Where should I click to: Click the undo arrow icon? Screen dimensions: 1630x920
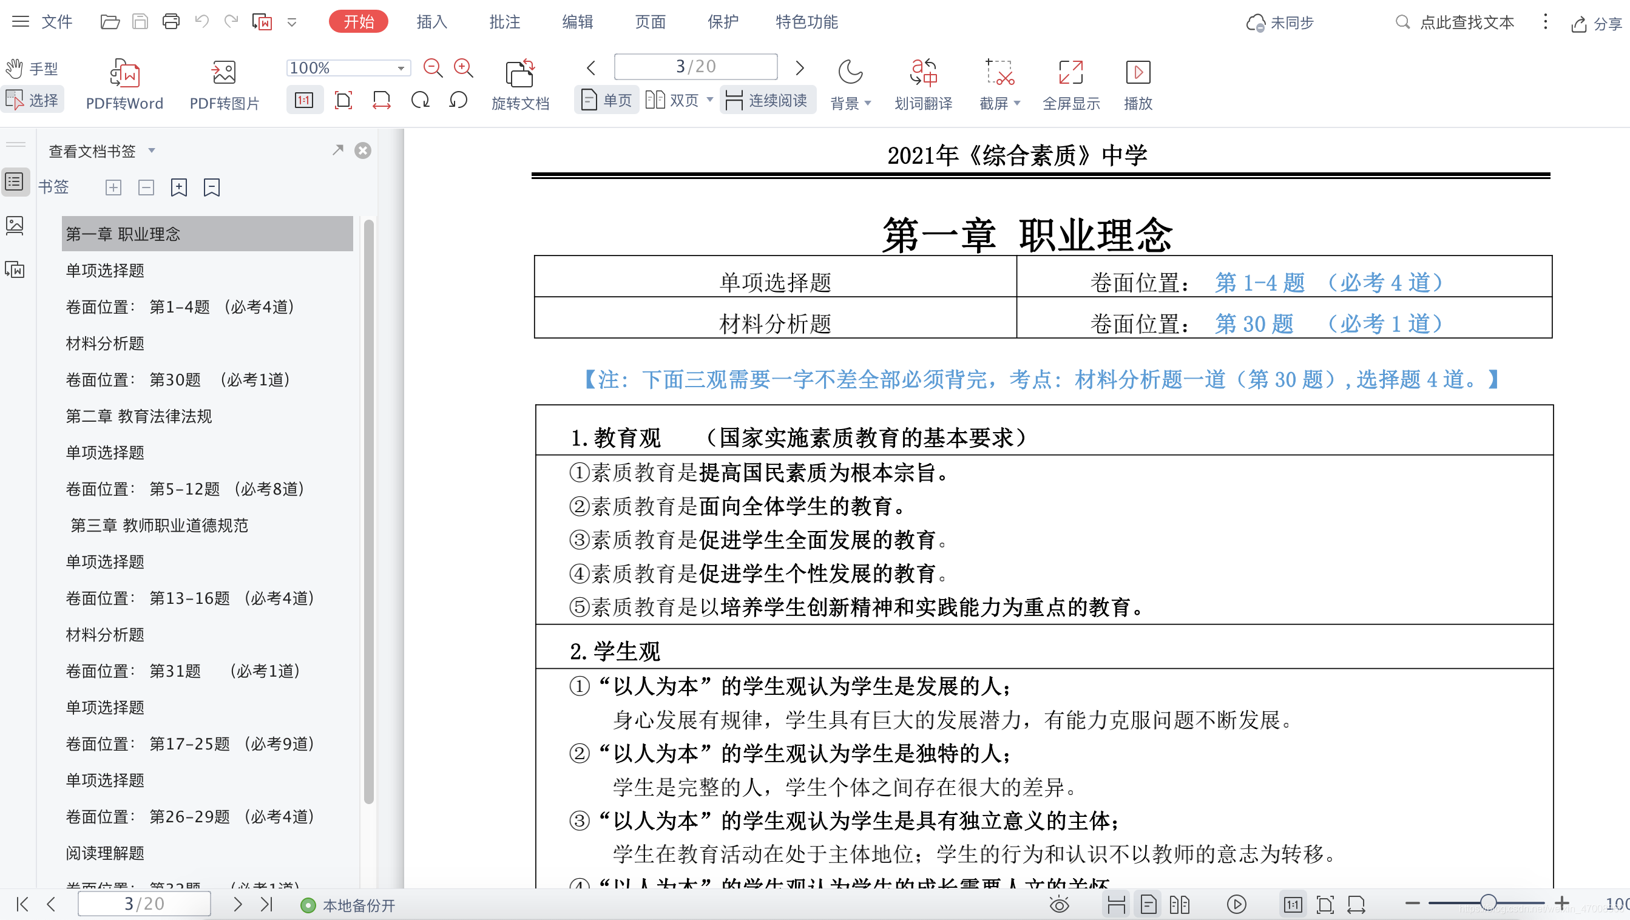point(201,22)
